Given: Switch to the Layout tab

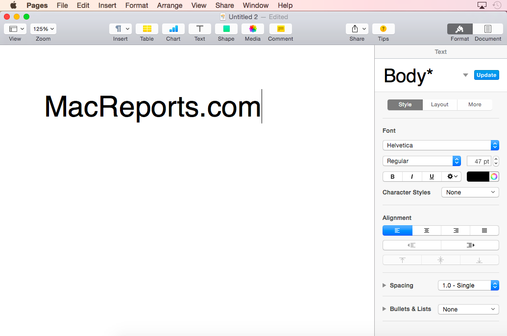Looking at the screenshot, I should (x=439, y=104).
